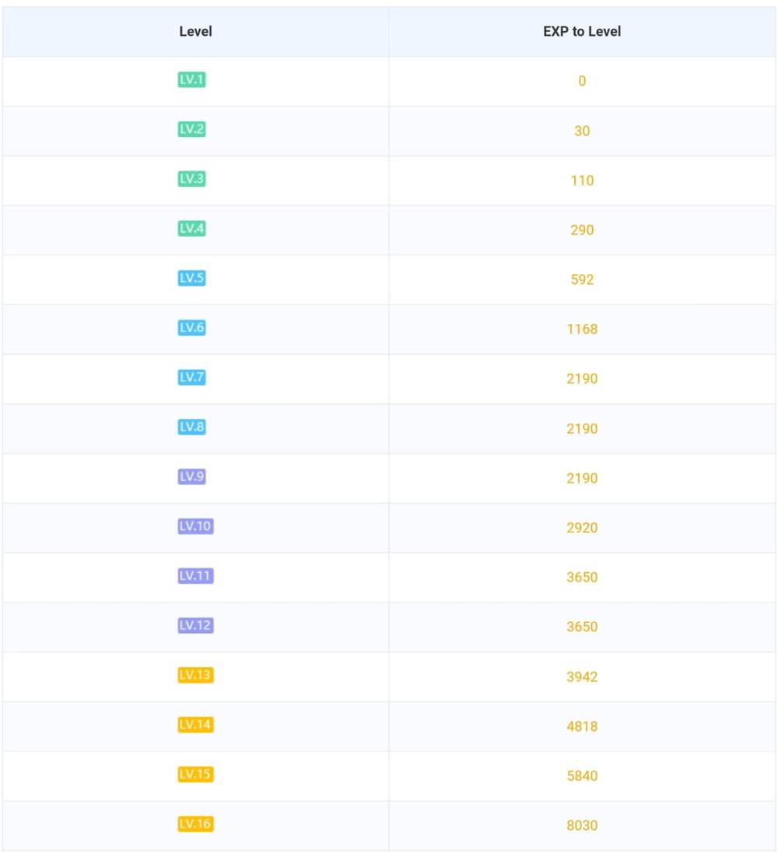
Task: Click the "EXP to Level" column header
Action: tap(582, 32)
